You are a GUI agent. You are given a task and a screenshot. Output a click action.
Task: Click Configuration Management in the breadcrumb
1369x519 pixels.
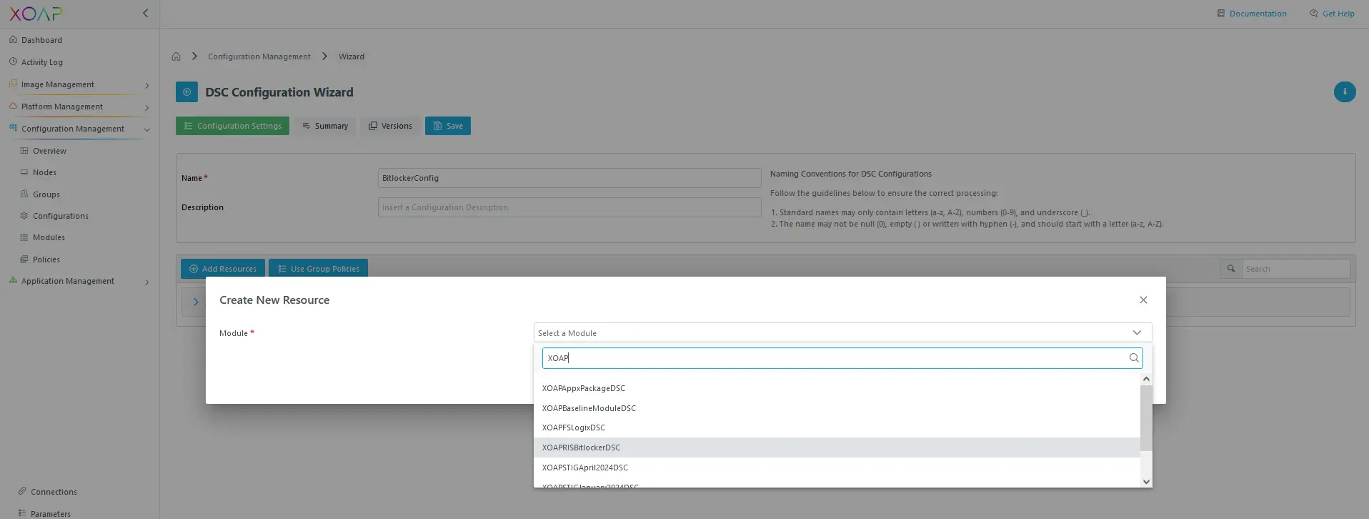259,56
